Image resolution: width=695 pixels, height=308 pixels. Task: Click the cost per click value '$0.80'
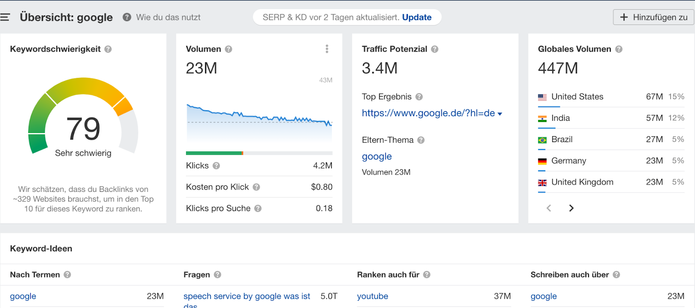(x=322, y=187)
